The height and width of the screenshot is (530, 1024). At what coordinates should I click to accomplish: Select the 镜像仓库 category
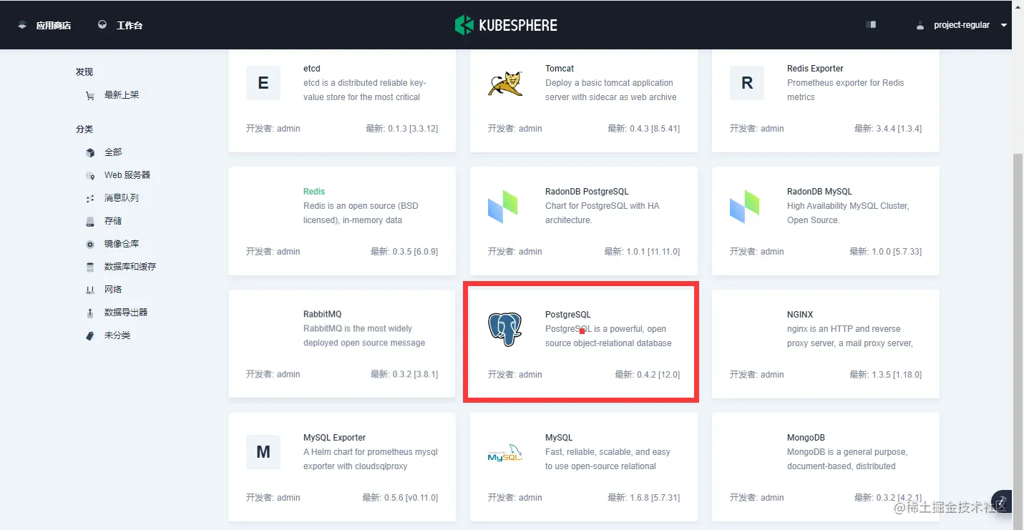coord(122,243)
